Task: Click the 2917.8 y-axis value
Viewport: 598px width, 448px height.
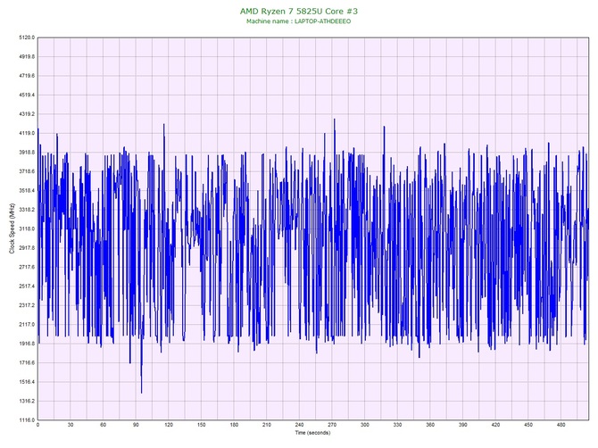Action: (27, 248)
